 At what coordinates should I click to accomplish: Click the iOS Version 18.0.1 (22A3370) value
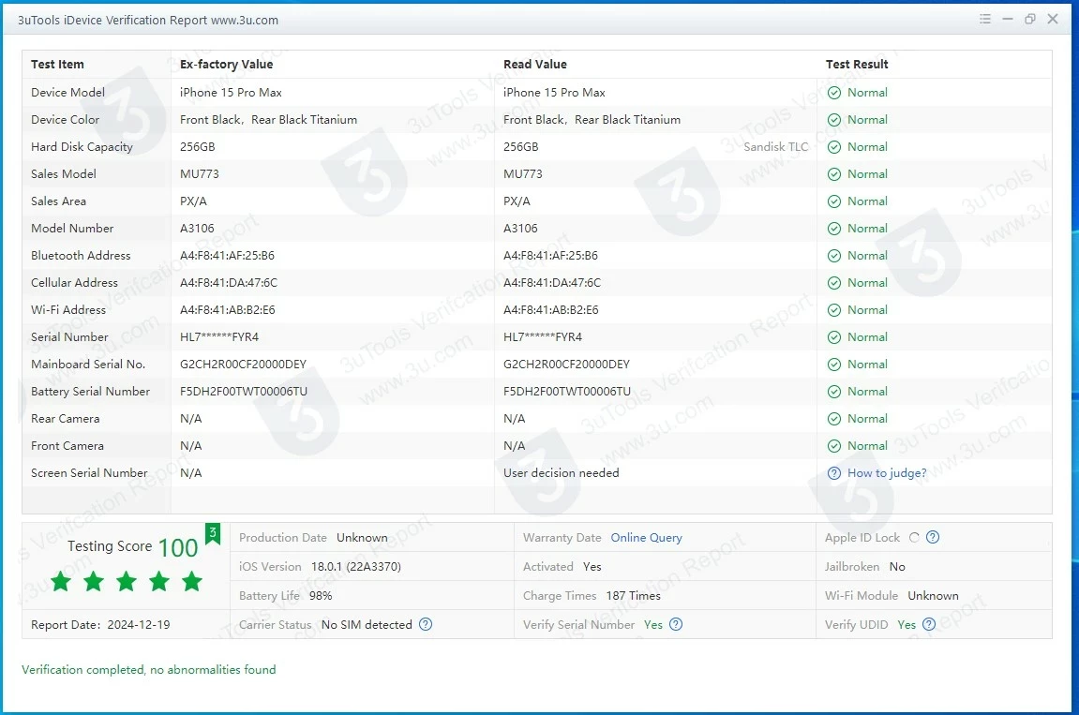pyautogui.click(x=356, y=566)
